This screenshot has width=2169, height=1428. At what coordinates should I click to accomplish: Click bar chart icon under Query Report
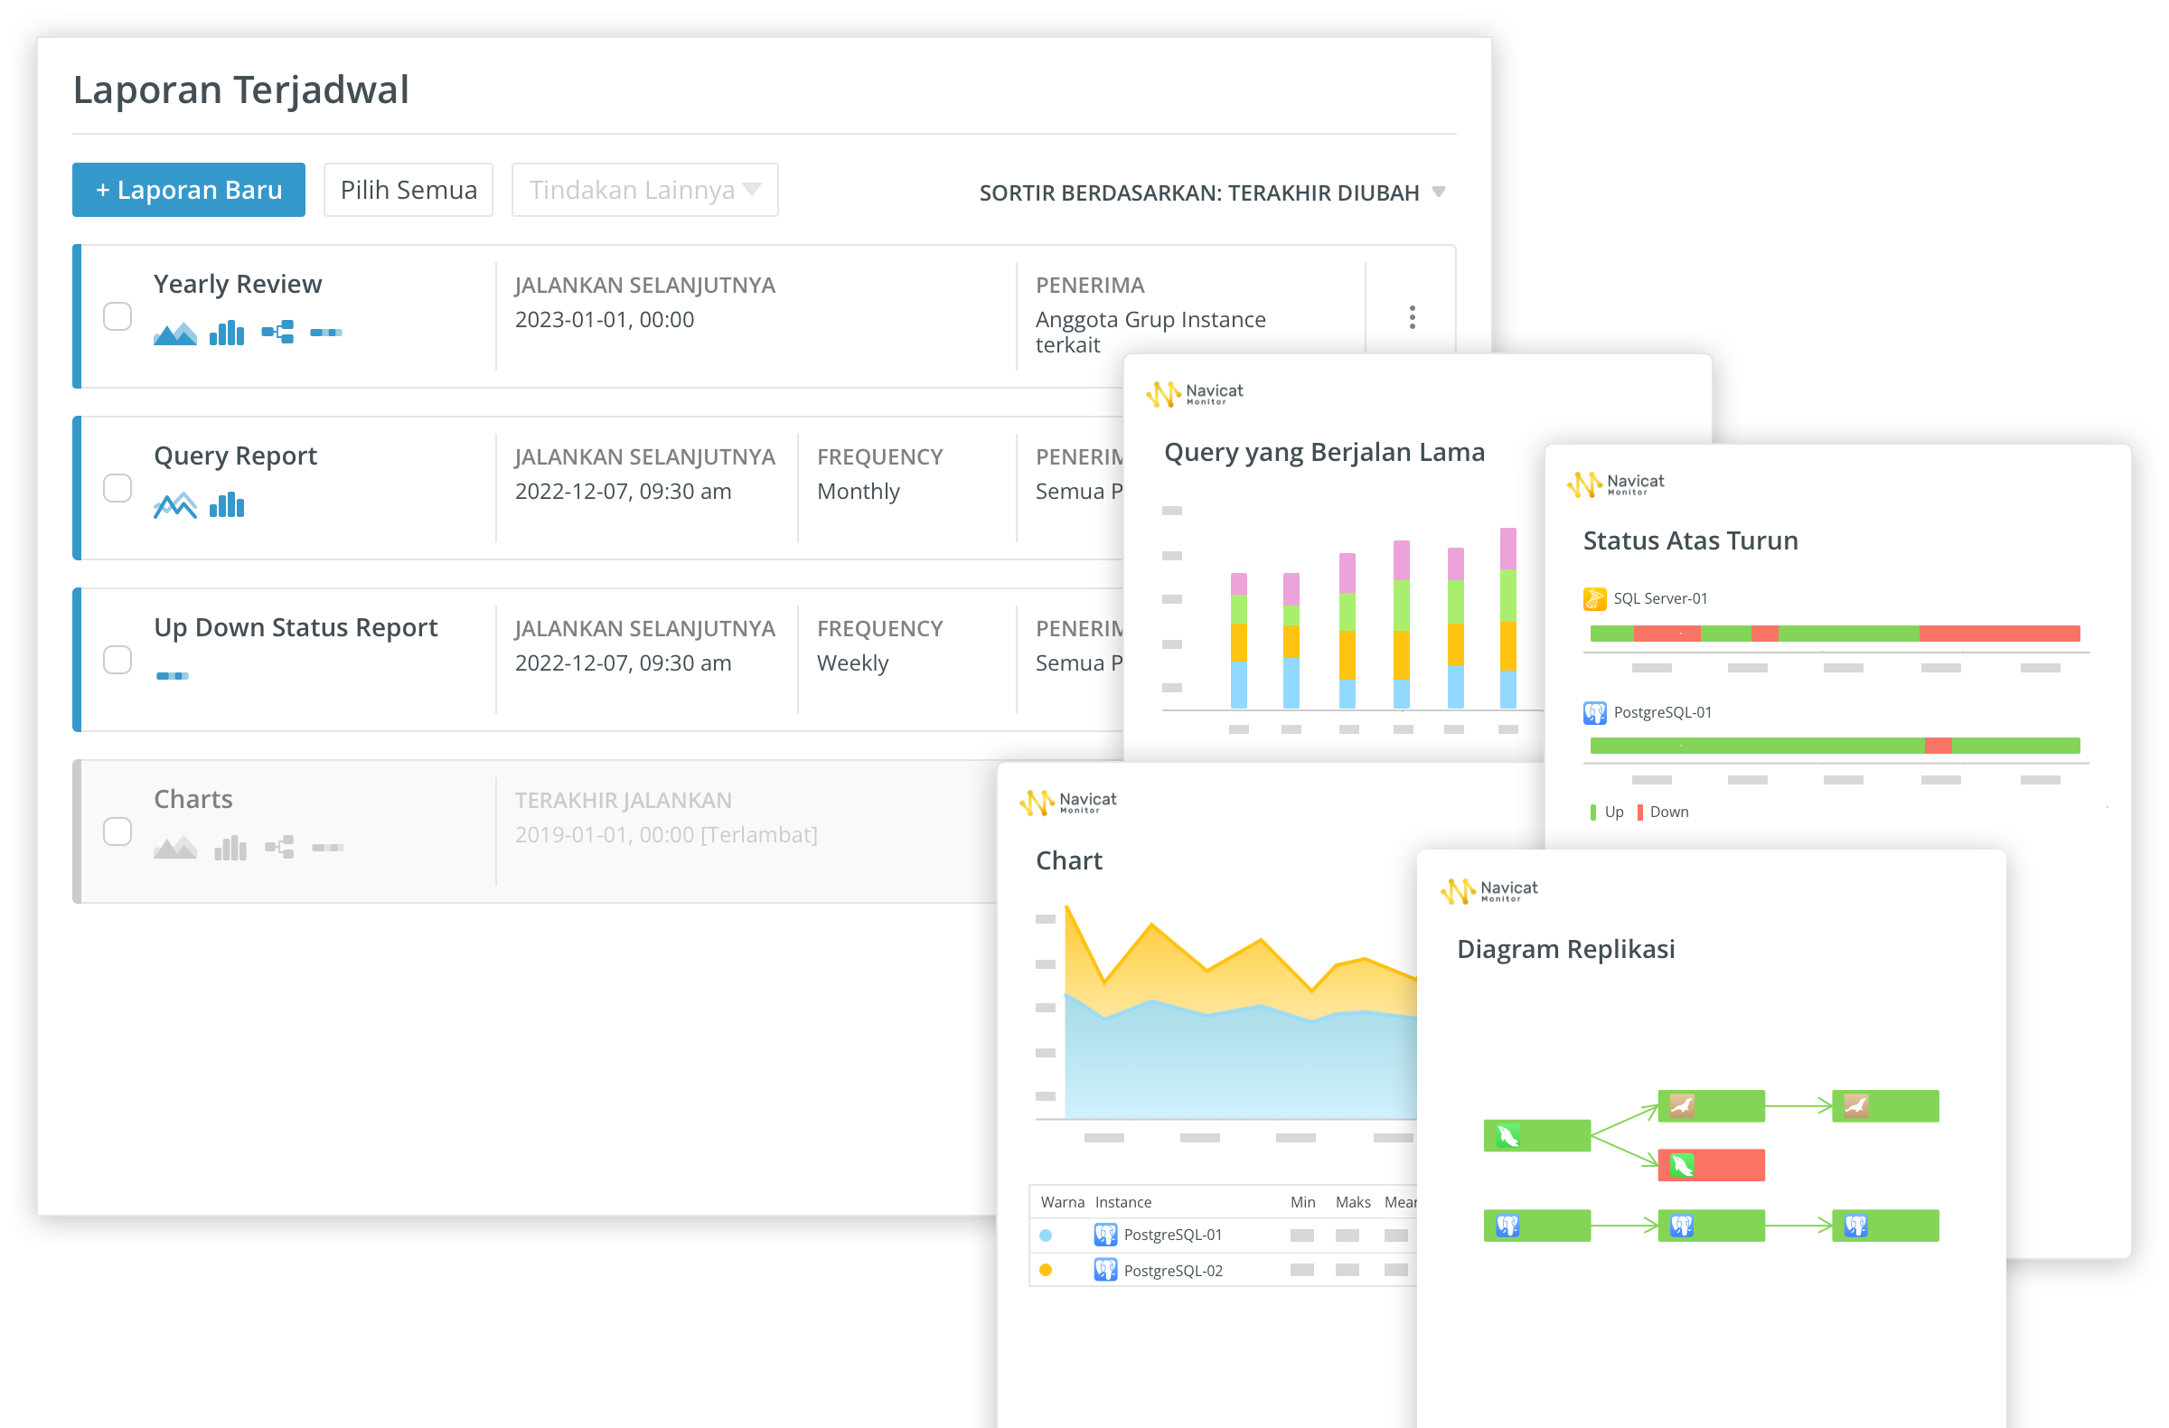click(x=227, y=505)
